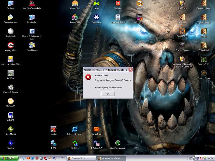
Task: Click the DE language indicator in taskbar
Action: 191,158
